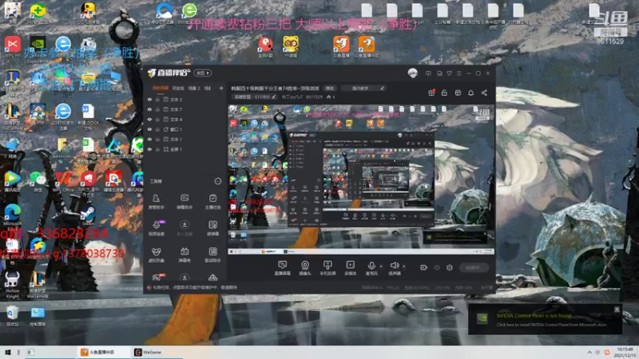Screen dimensions: 639x359
Task: Collapse the 工具箱 panel with round button
Action: [x=217, y=181]
